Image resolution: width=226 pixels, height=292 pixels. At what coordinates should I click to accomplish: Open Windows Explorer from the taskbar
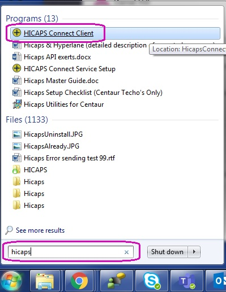45,281
